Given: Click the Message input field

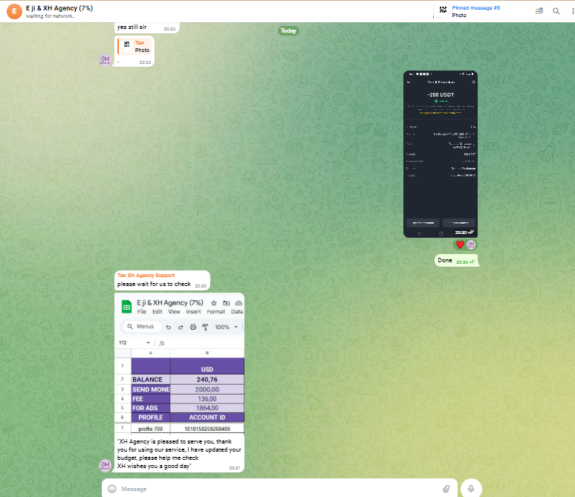Looking at the screenshot, I should pyautogui.click(x=275, y=489).
